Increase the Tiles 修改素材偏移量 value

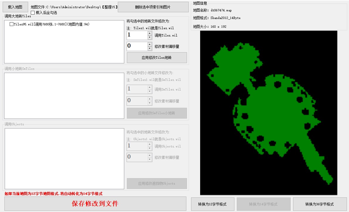pyautogui.click(x=150, y=44)
